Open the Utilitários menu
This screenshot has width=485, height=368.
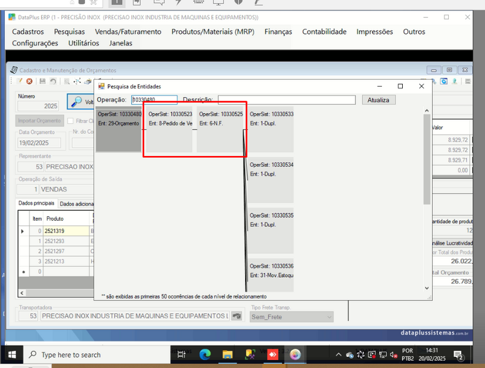point(83,43)
